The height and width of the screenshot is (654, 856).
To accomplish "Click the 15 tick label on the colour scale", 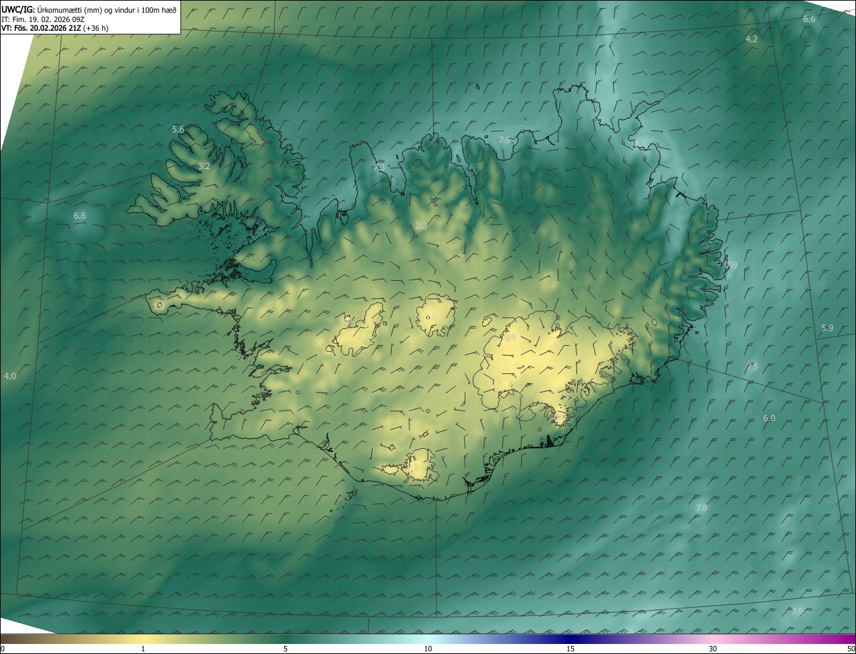I will coord(570,649).
